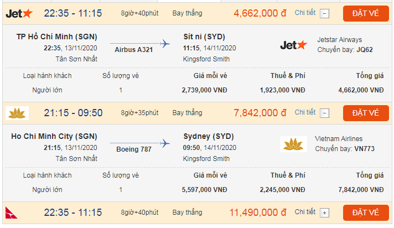Click the airplane icon on Boeing 787 route
Image resolution: width=394 pixels, height=228 pixels.
165,143
